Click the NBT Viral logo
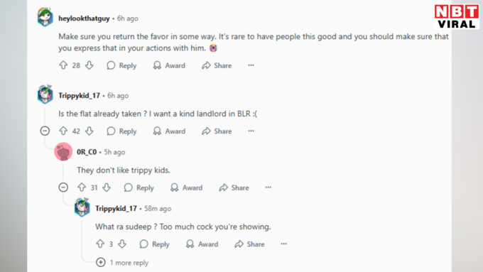This screenshot has height=272, width=483. coord(457,16)
